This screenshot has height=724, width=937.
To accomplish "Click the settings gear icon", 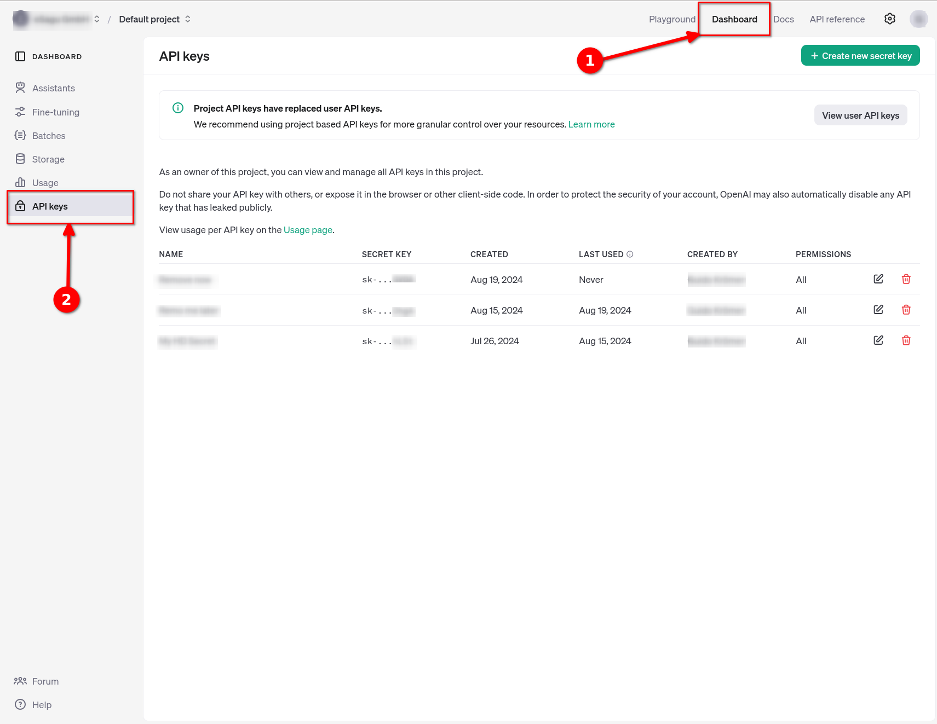I will click(x=889, y=19).
